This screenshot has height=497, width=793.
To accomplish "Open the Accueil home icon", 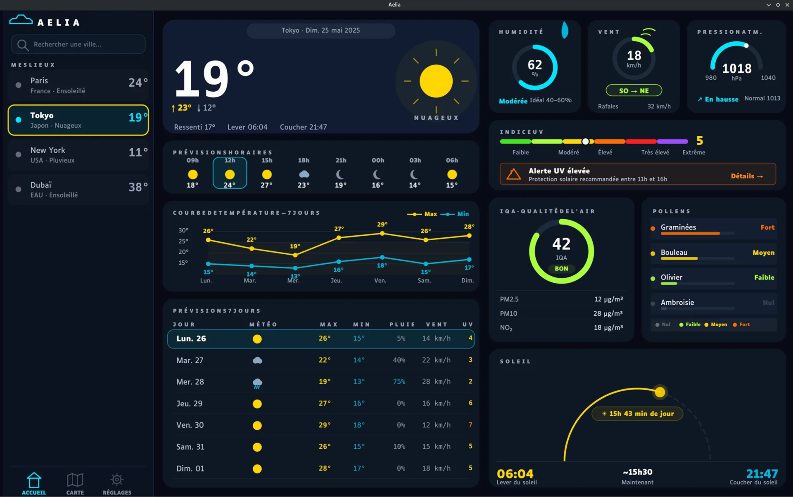I will click(34, 480).
